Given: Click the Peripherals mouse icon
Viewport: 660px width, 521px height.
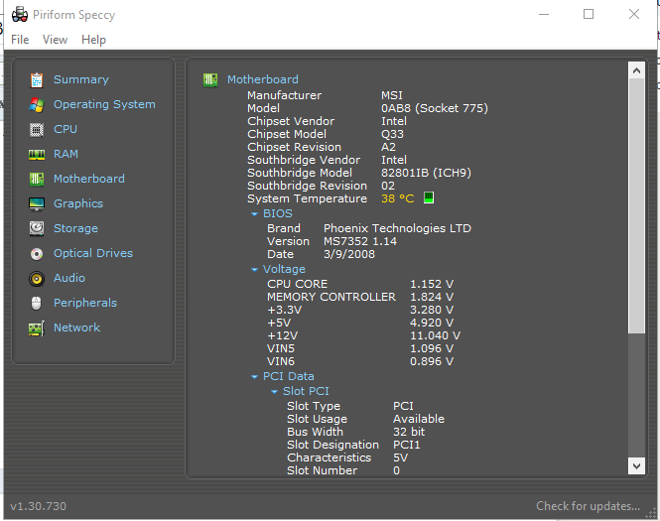Looking at the screenshot, I should 37,304.
